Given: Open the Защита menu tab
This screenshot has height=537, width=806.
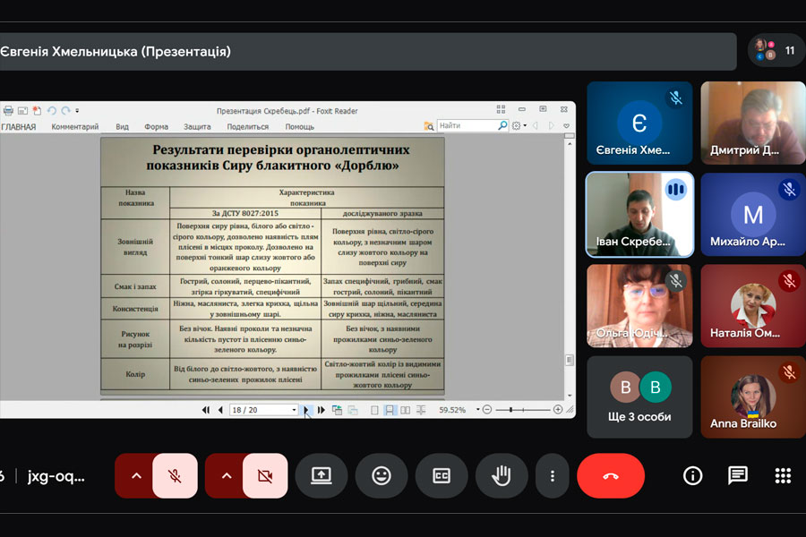Looking at the screenshot, I should point(197,127).
